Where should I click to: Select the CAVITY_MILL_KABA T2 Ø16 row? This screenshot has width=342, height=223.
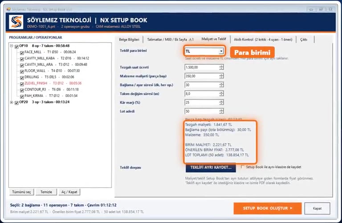point(57,58)
